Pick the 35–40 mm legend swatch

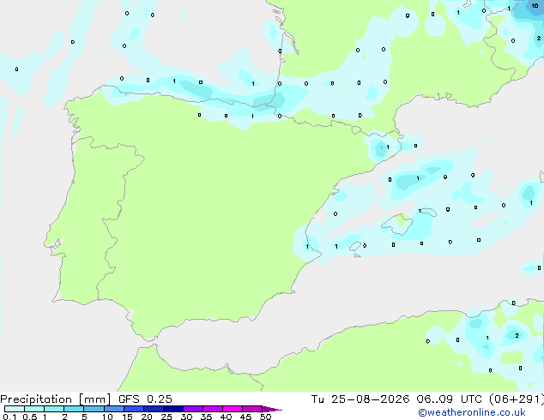tap(212, 409)
